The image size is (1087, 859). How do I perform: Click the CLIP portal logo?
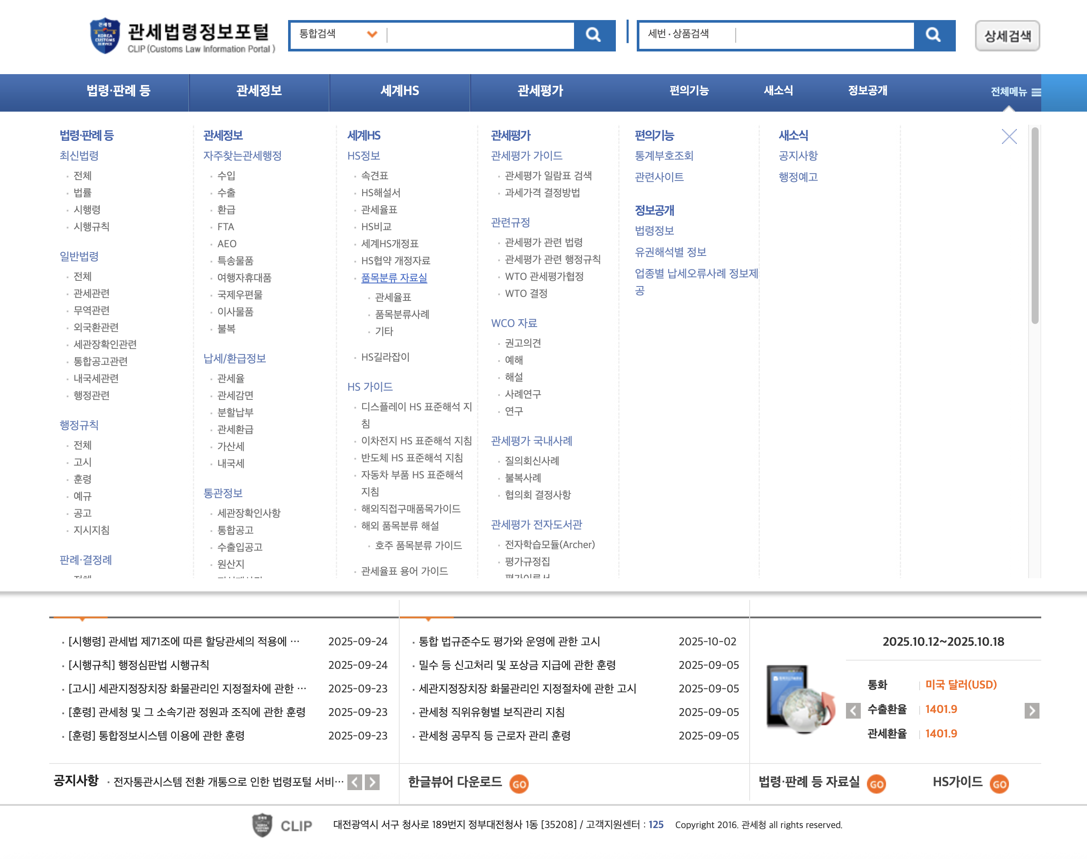coord(182,36)
